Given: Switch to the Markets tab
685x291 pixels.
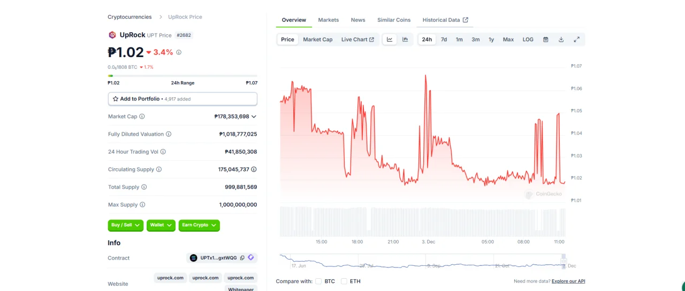Looking at the screenshot, I should click(x=329, y=20).
